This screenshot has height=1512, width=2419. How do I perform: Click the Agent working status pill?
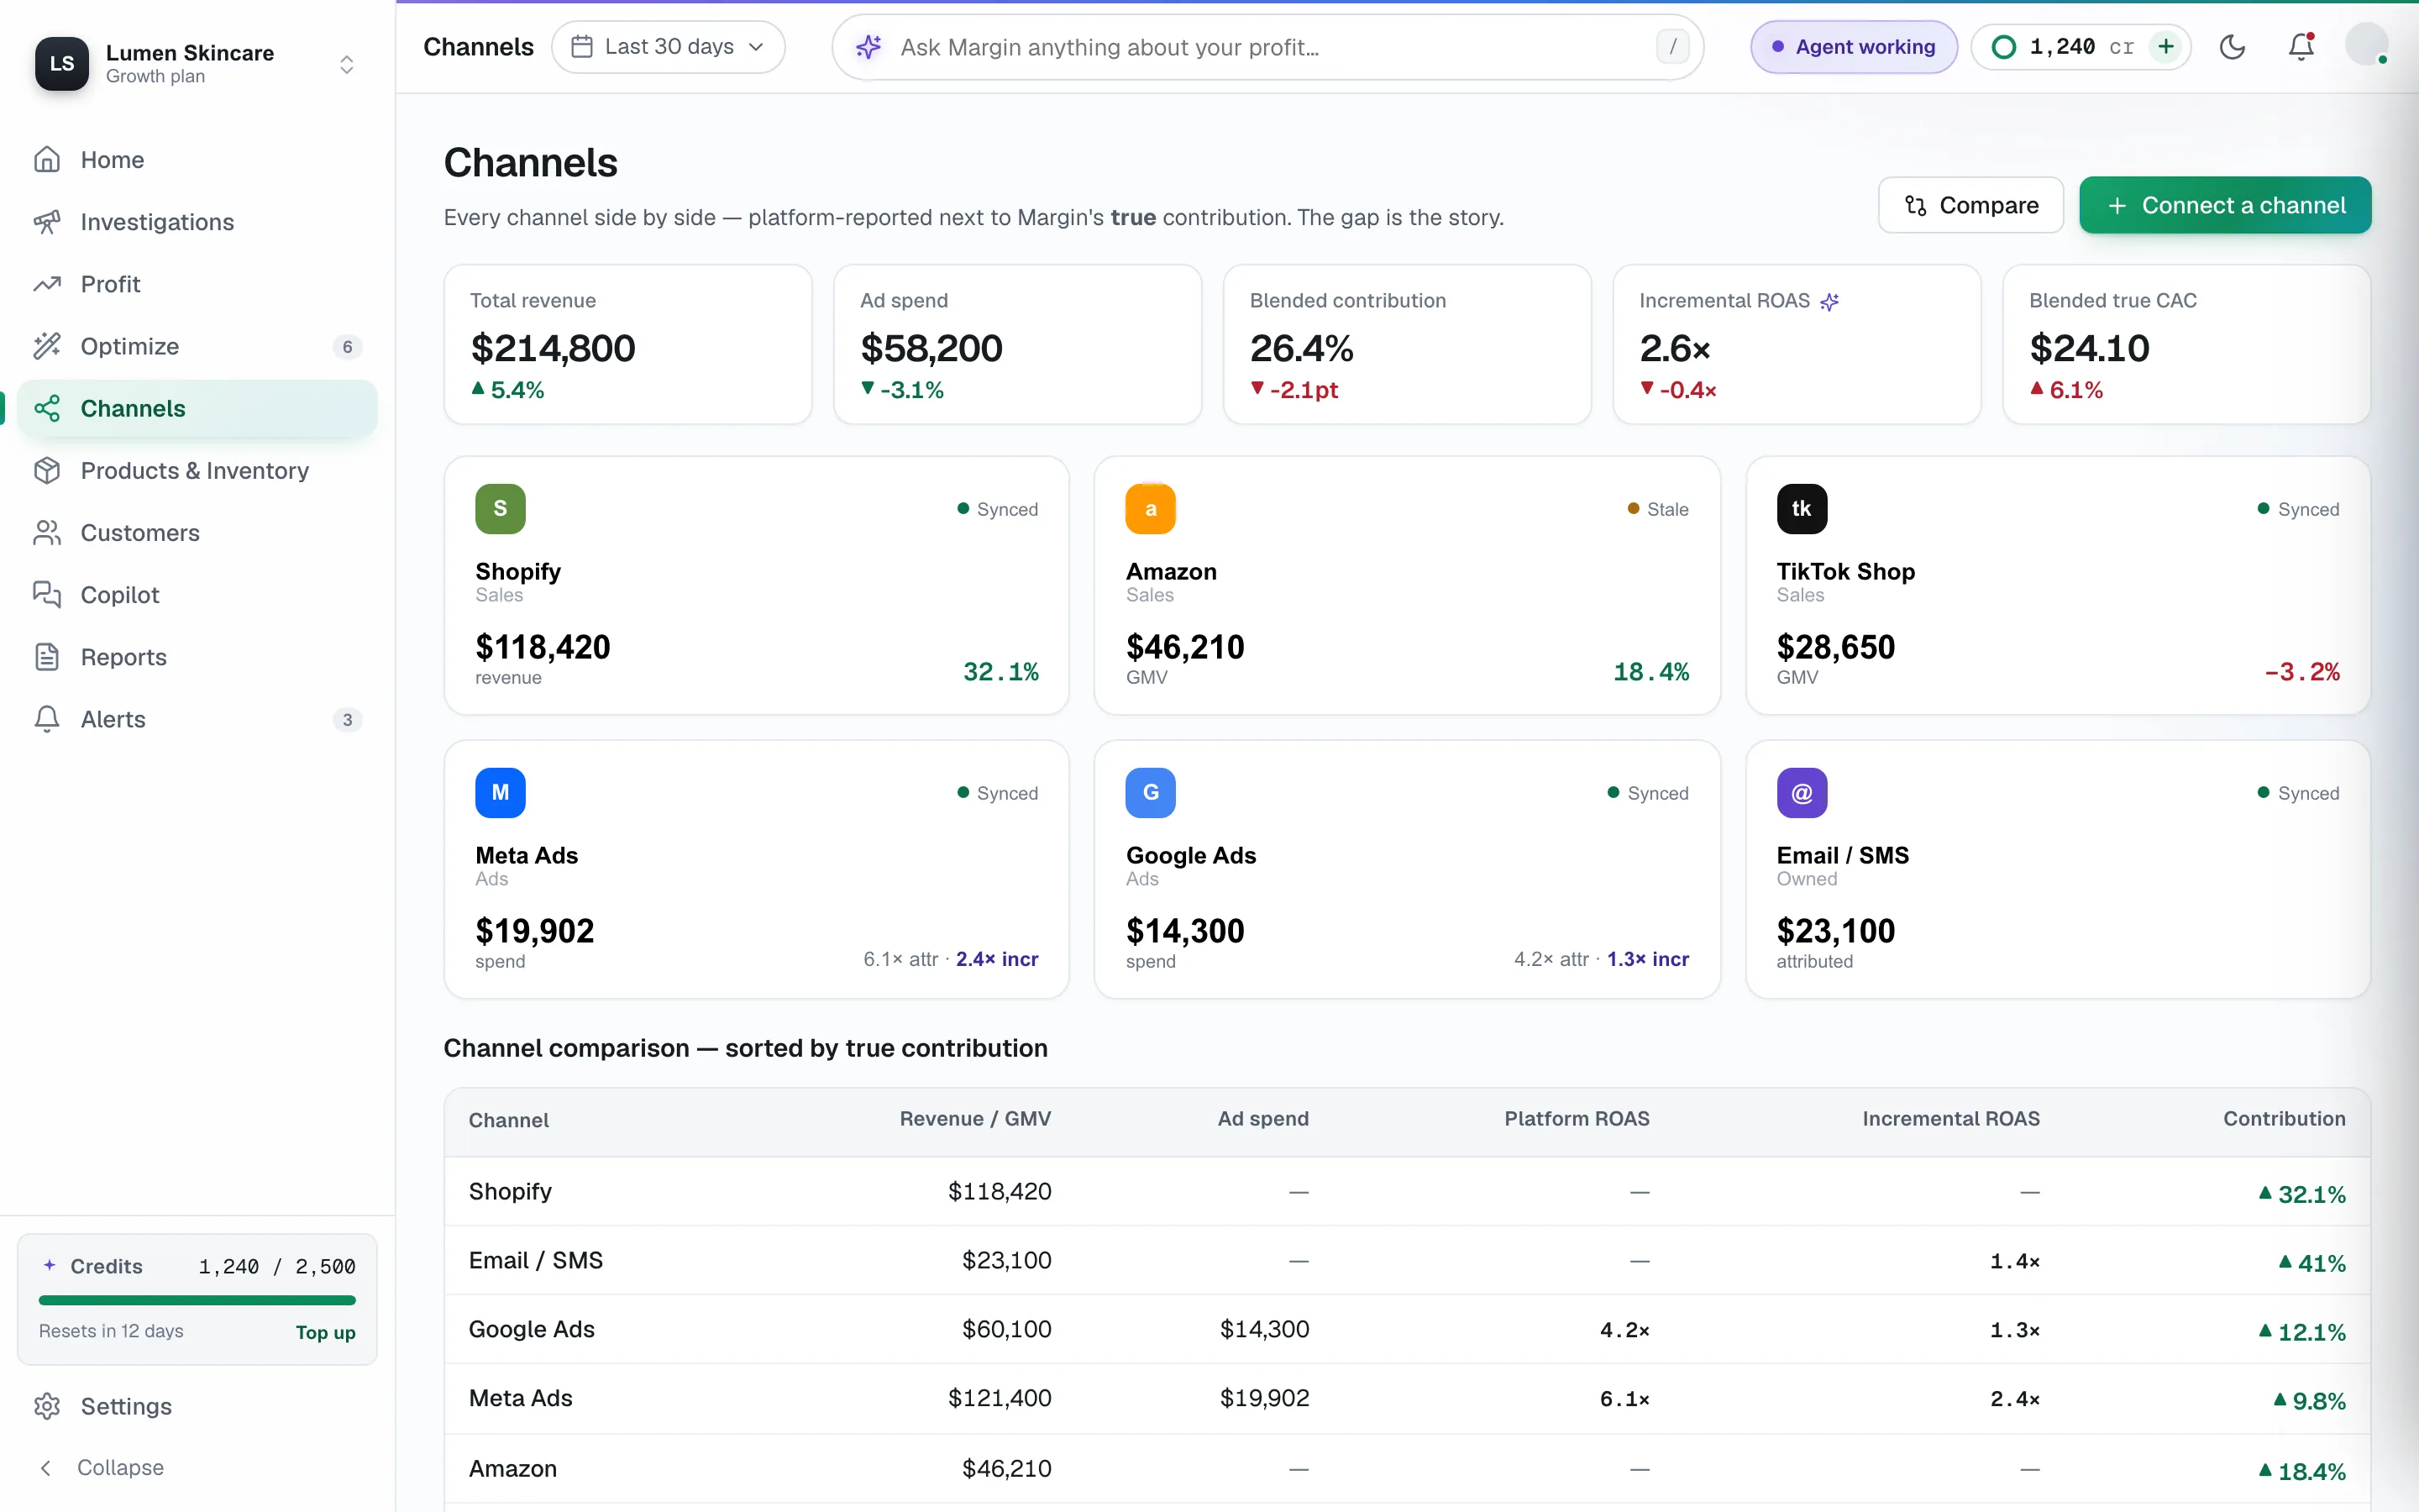pyautogui.click(x=1853, y=47)
